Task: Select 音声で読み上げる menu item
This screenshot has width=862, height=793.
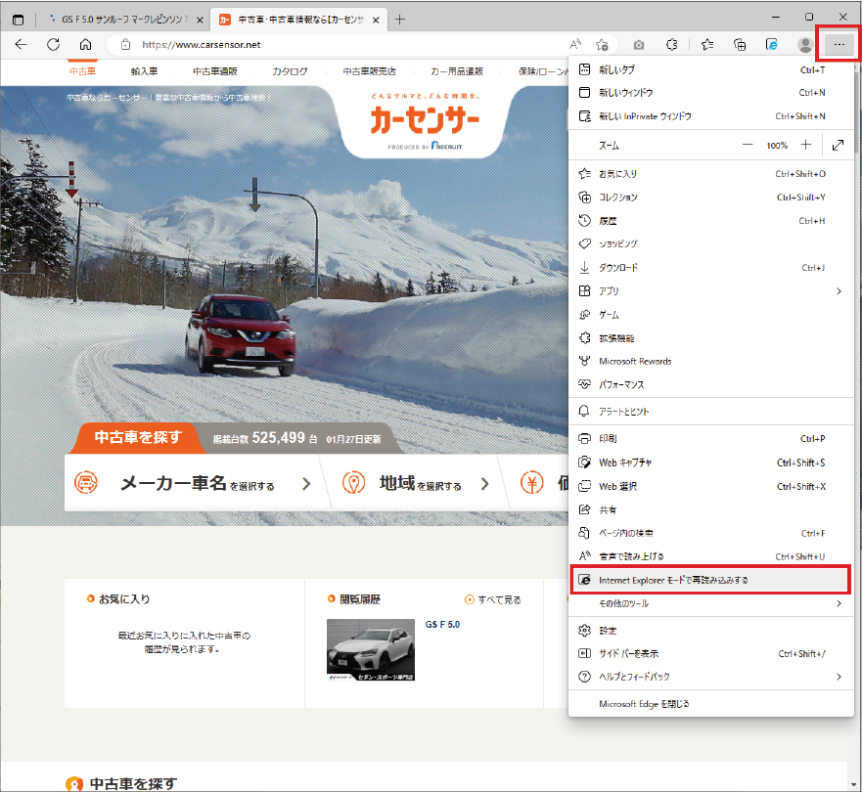Action: [x=710, y=556]
